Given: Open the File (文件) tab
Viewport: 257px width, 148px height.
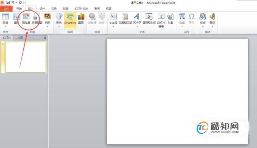Looking at the screenshot, I should [6, 9].
